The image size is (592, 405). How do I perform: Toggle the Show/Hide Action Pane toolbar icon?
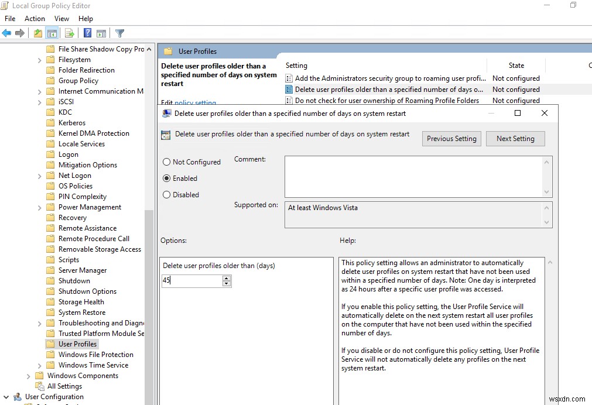(102, 33)
